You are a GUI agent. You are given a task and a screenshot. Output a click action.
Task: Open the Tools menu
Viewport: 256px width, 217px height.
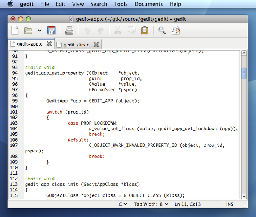point(121,4)
